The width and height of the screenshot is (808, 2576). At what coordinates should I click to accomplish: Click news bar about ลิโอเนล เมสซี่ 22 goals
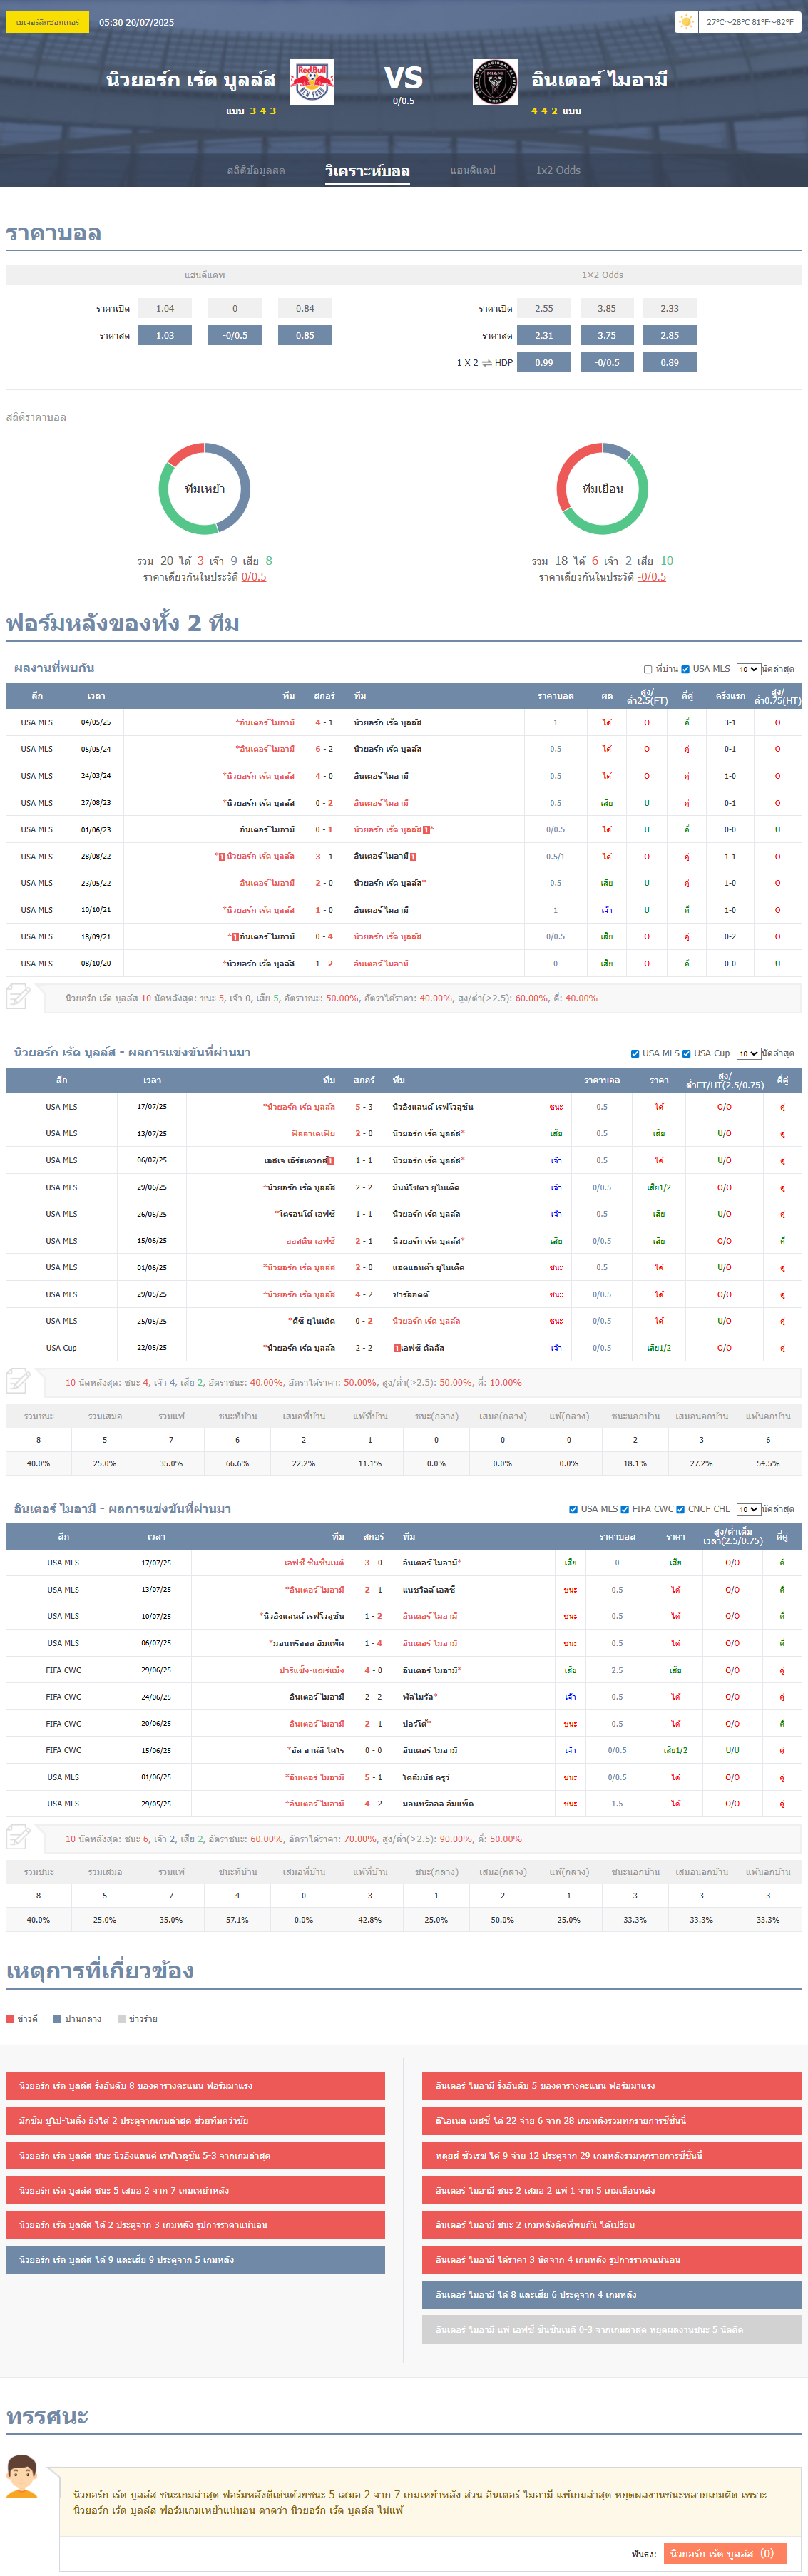pos(611,2120)
